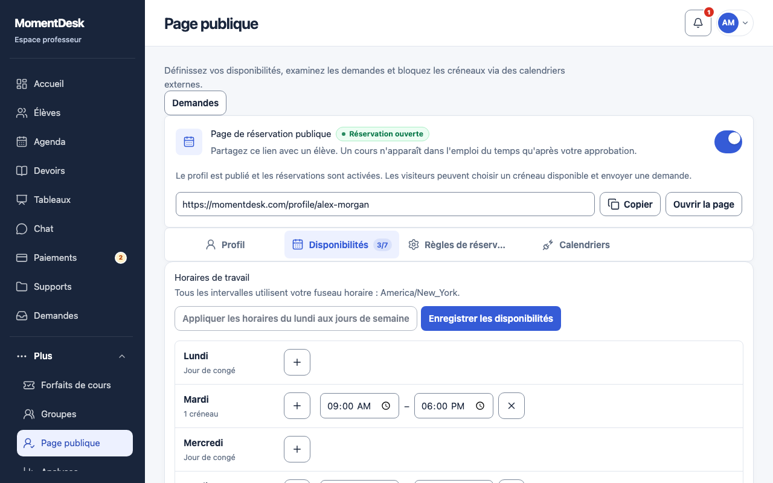773x483 pixels.
Task: Copy the profile link
Action: click(630, 204)
